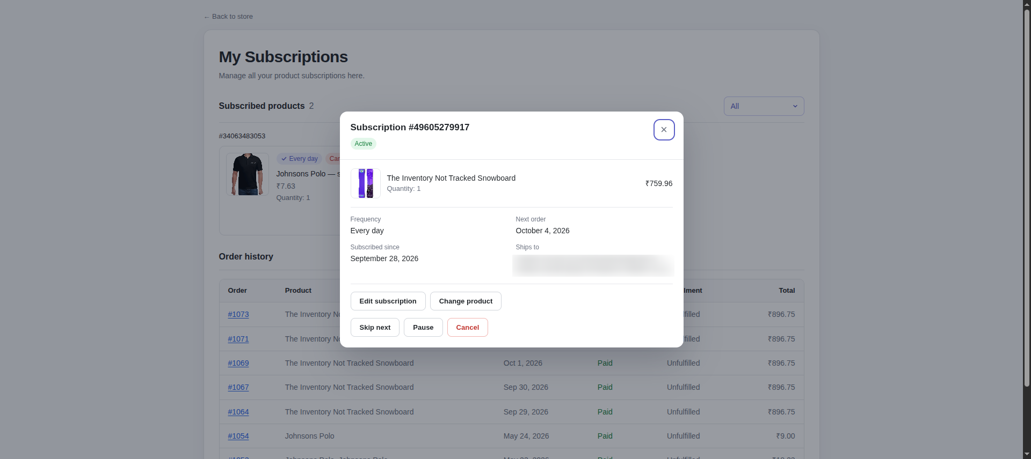Open the snowboard product thumbnail
This screenshot has width=1031, height=459.
point(366,183)
